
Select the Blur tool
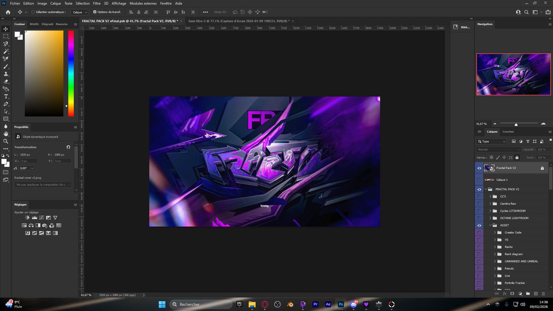click(6, 126)
